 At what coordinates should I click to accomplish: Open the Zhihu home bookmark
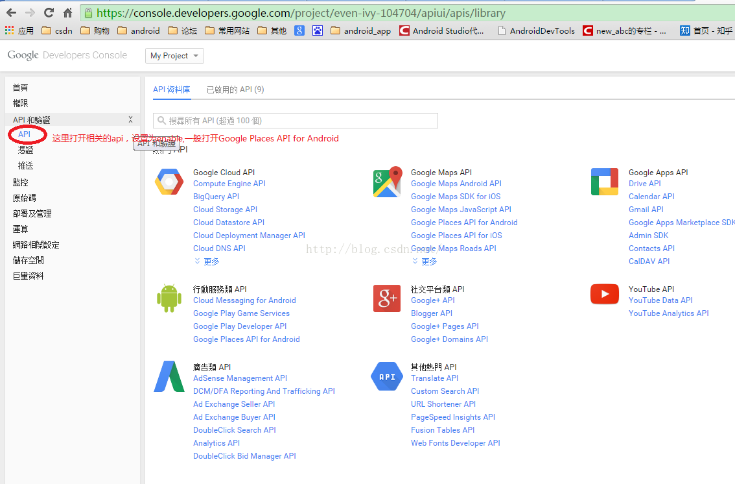[x=706, y=30]
